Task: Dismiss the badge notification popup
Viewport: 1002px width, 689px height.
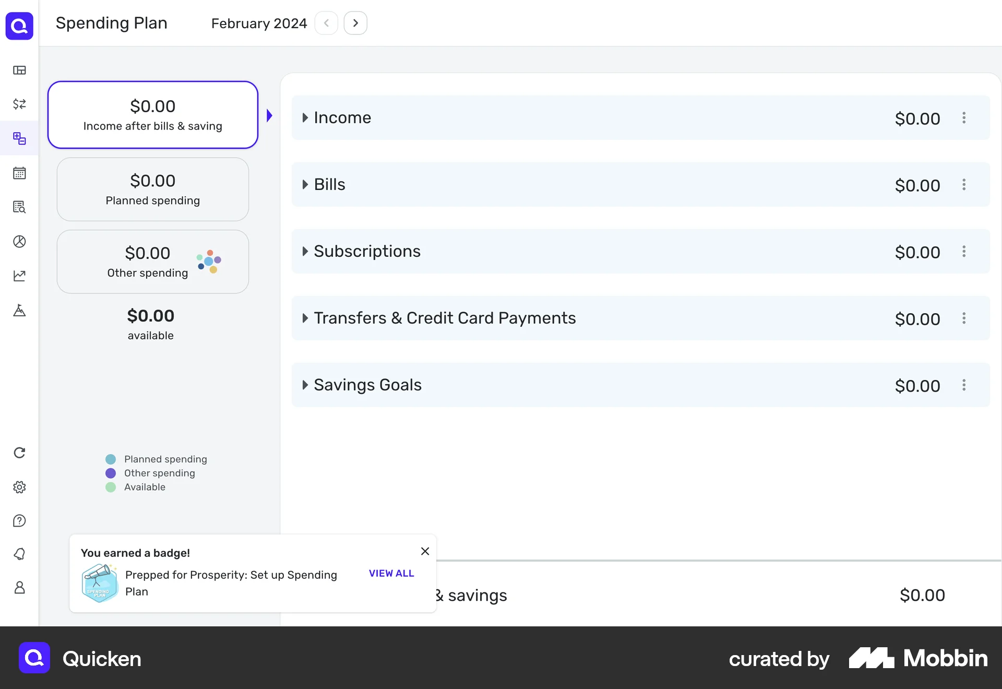Action: click(425, 551)
